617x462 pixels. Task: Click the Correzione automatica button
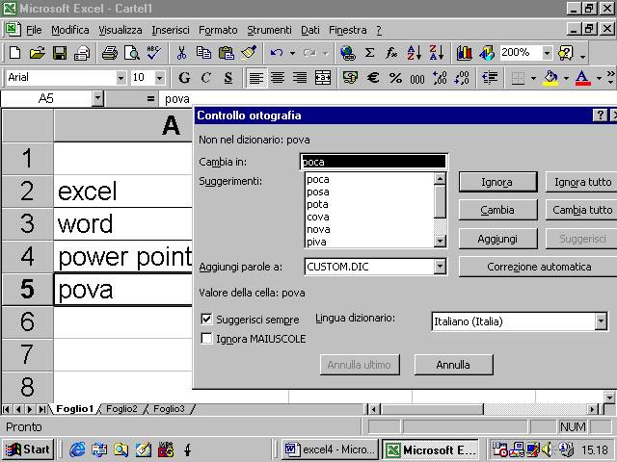click(538, 267)
